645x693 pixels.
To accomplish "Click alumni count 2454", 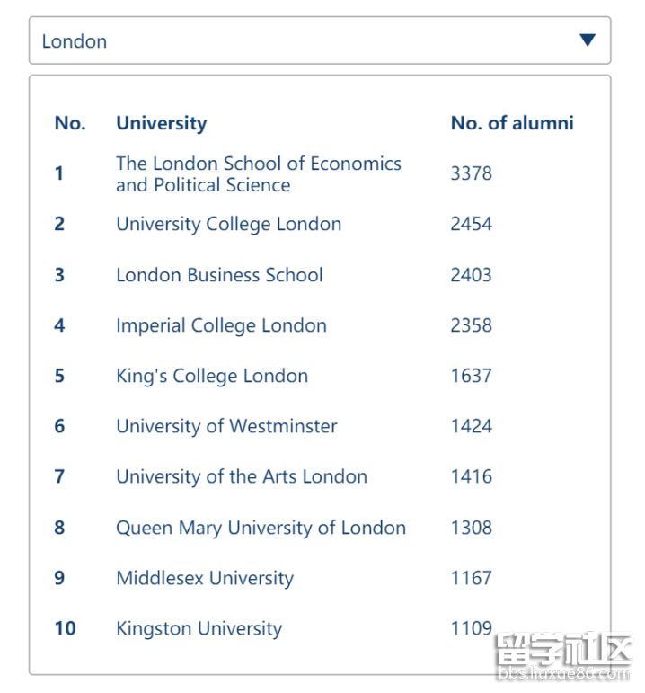I will 472,225.
